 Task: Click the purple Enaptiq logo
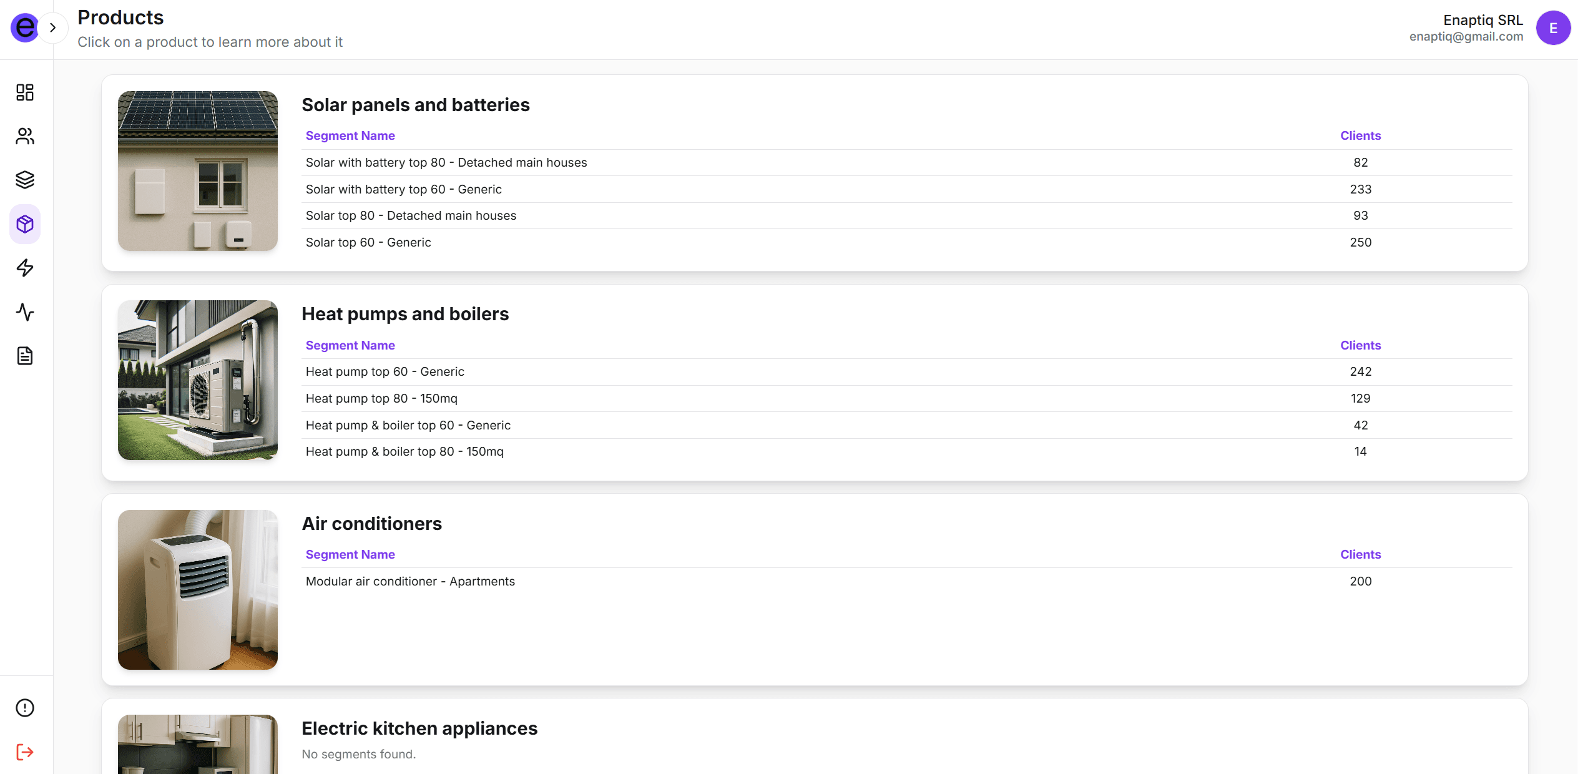pyautogui.click(x=25, y=27)
